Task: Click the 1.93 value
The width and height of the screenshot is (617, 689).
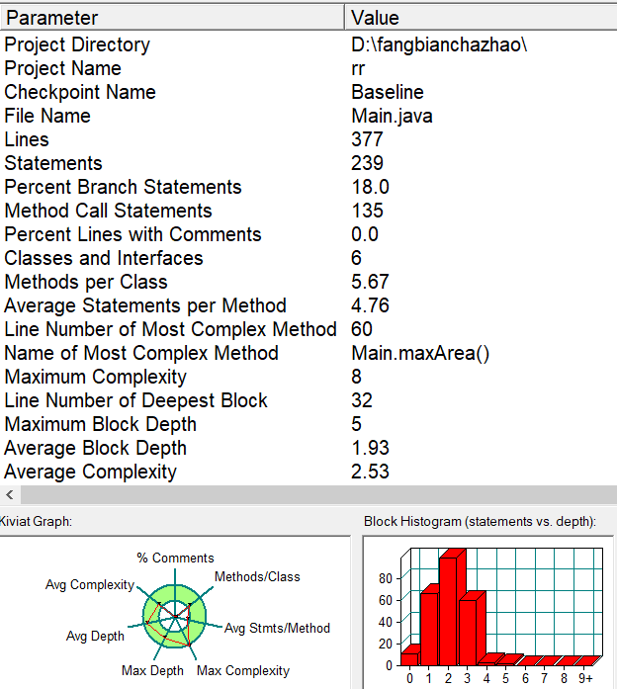Action: 370,448
